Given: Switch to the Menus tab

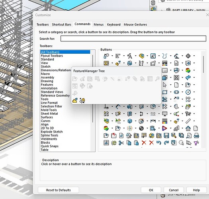Looking at the screenshot, I should point(99,25).
